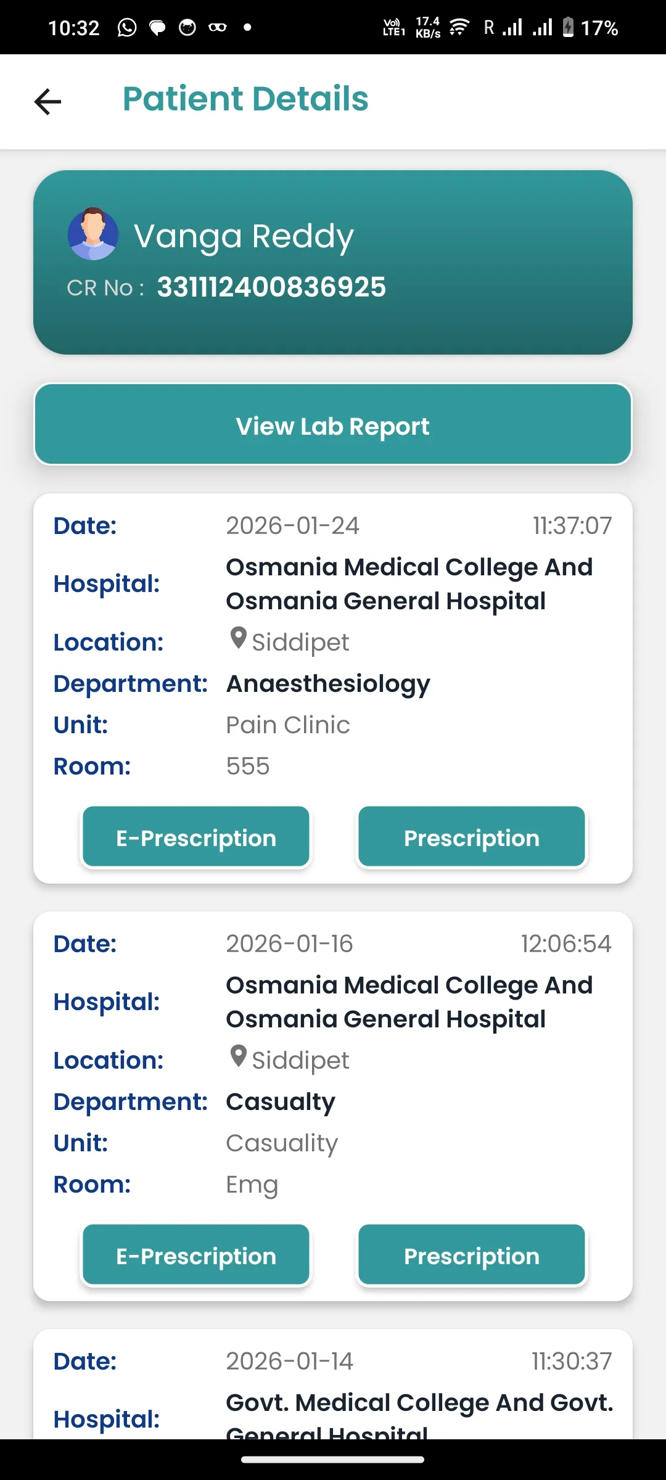This screenshot has height=1480, width=666.
Task: Open E-Prescription for the Casualty visit
Action: click(x=196, y=1256)
